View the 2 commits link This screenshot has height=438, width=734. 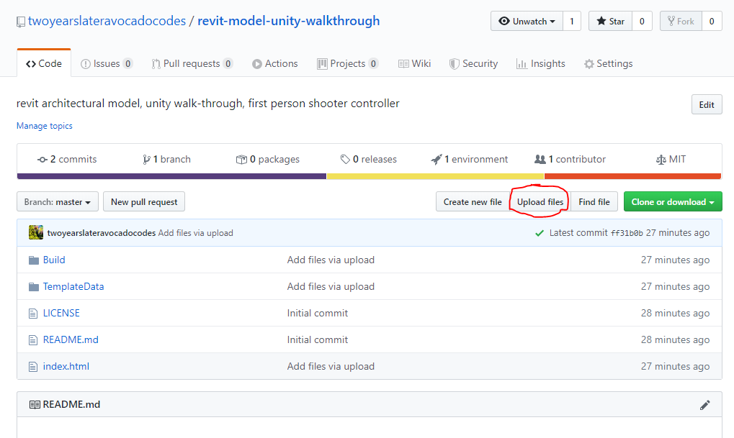[x=67, y=160]
